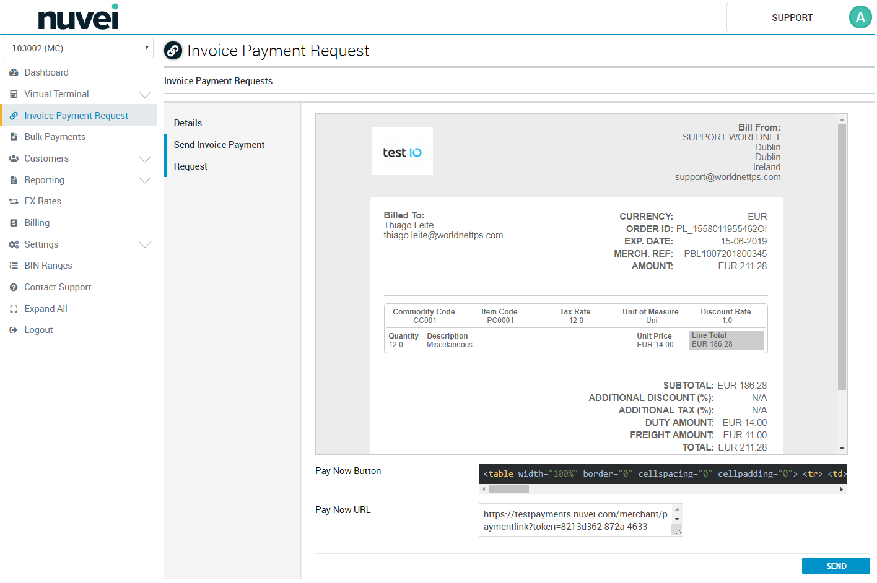Click the Bulk Payments document icon

click(14, 137)
